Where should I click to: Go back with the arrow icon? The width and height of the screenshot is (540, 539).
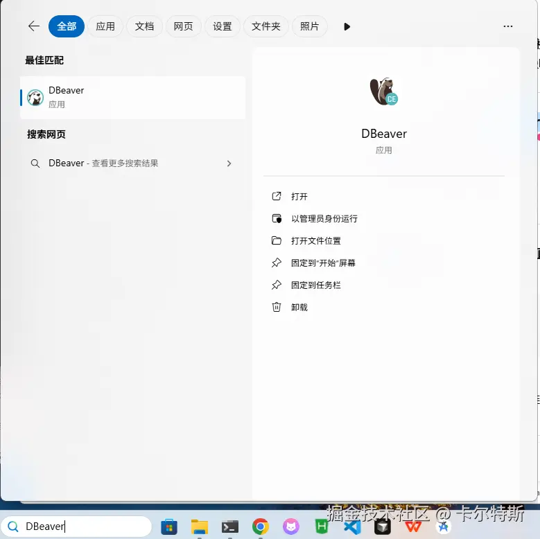34,26
